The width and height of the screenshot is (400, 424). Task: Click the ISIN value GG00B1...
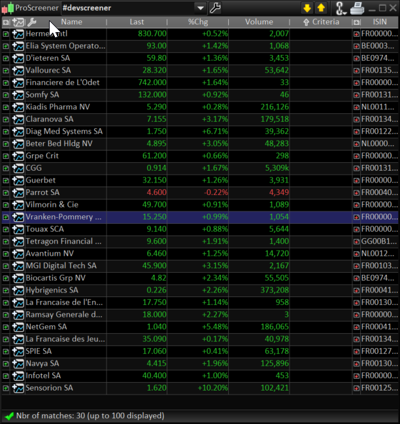379,241
